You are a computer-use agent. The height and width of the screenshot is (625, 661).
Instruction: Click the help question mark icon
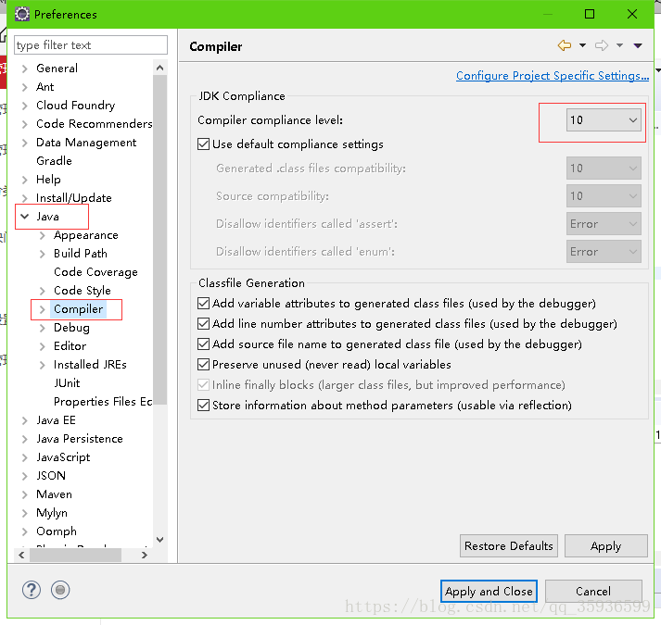32,590
